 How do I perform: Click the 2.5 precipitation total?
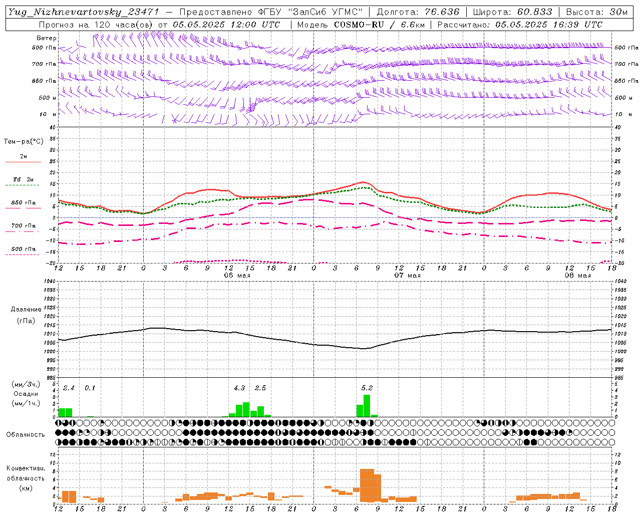(260, 388)
